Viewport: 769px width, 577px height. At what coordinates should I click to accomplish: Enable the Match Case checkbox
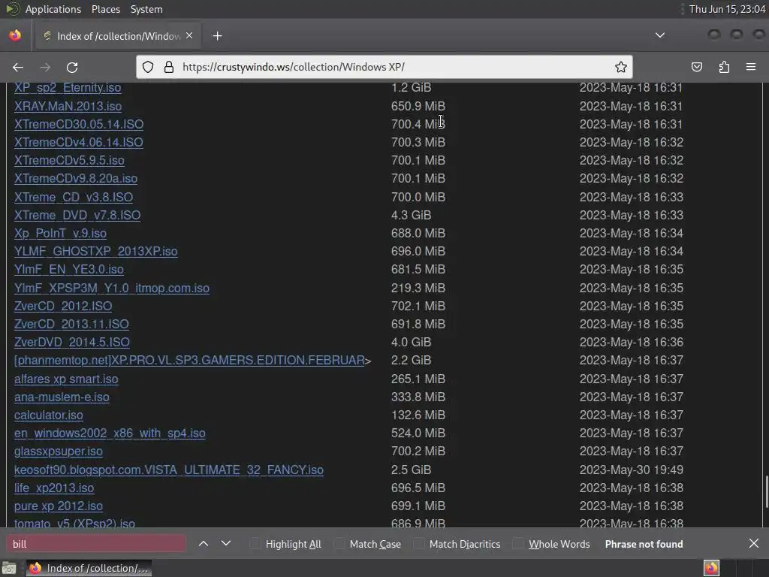pyautogui.click(x=339, y=544)
